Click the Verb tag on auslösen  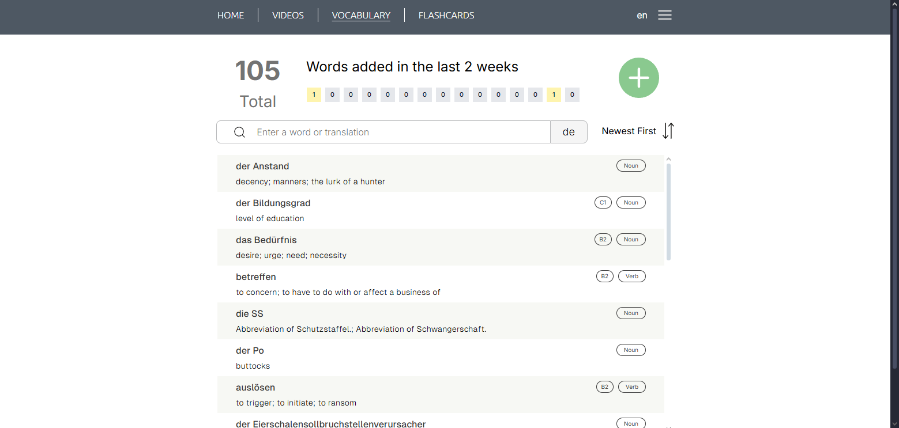click(x=632, y=387)
